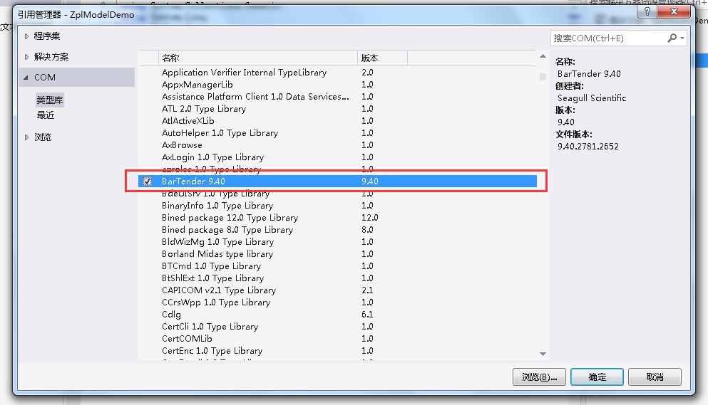Sort by the 版本 column header
This screenshot has width=708, height=405.
tap(382, 58)
